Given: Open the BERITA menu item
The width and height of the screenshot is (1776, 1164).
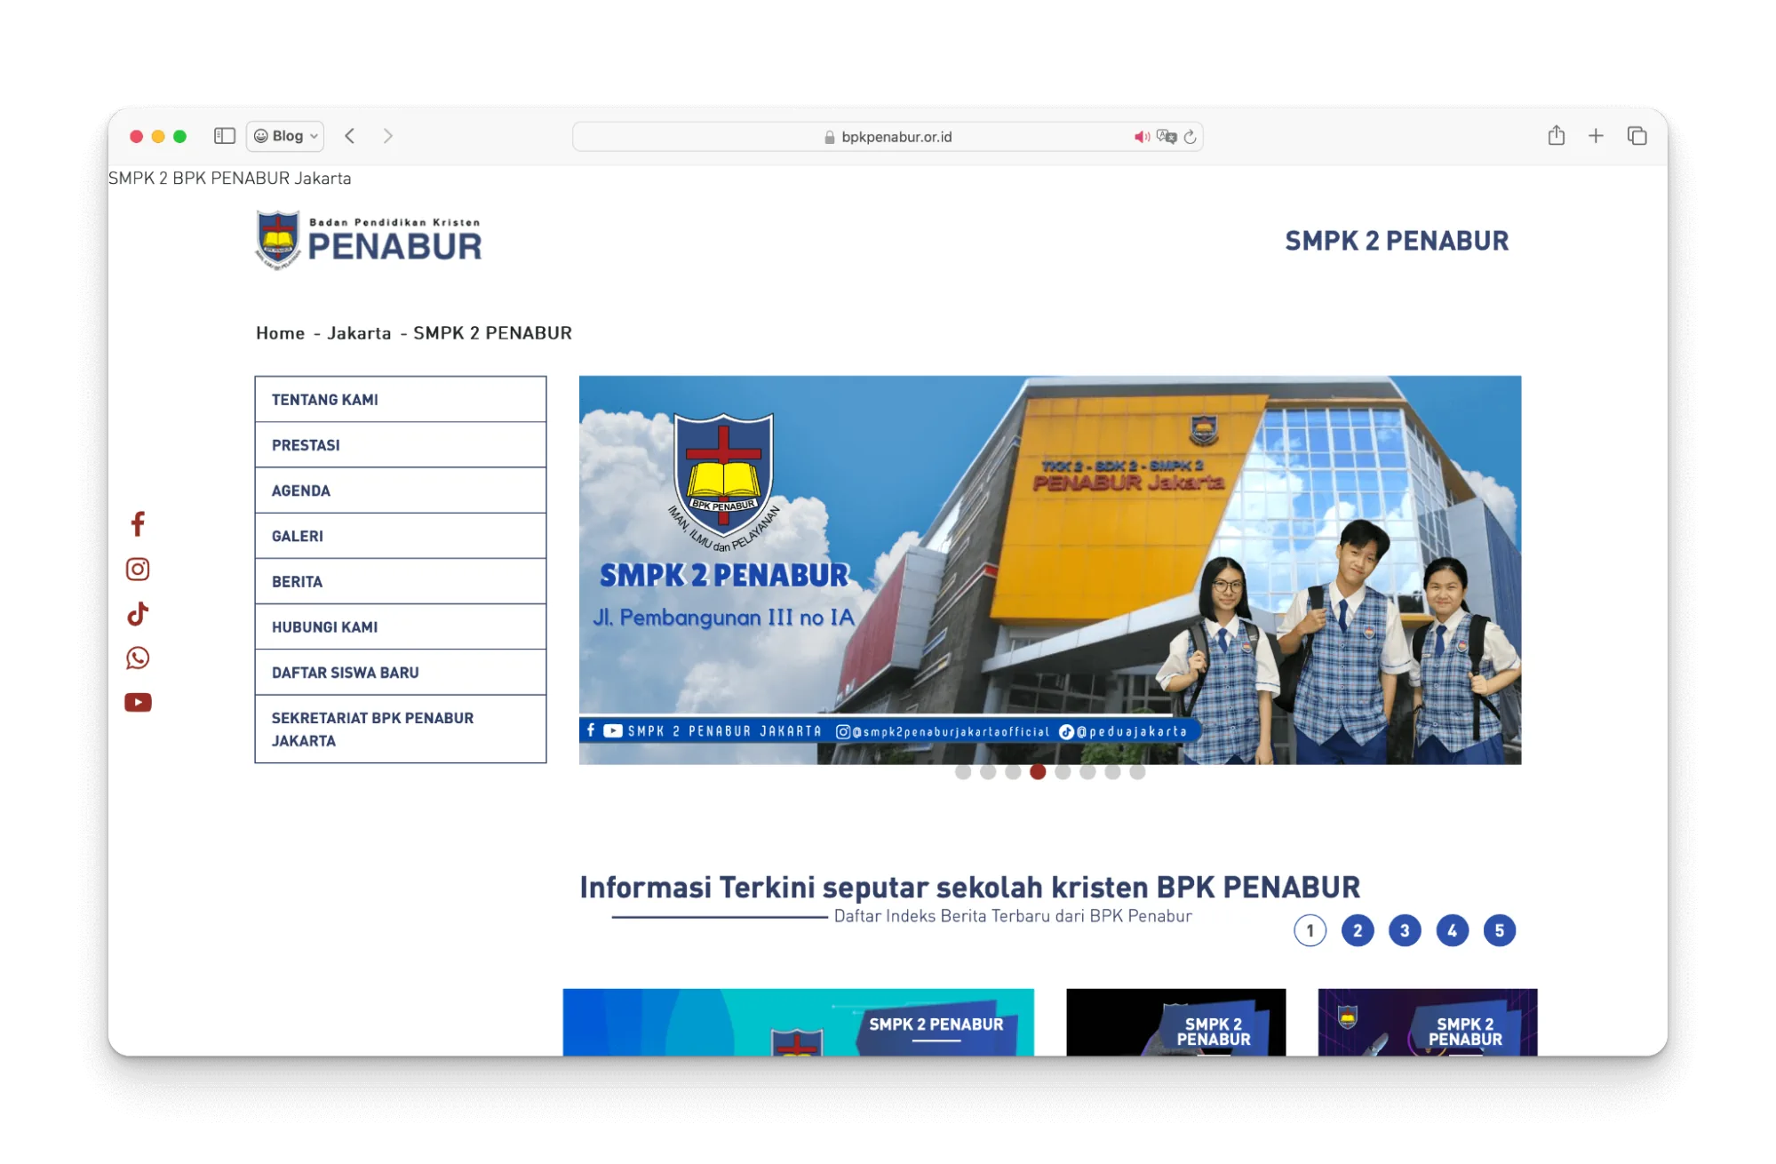Looking at the screenshot, I should click(401, 581).
